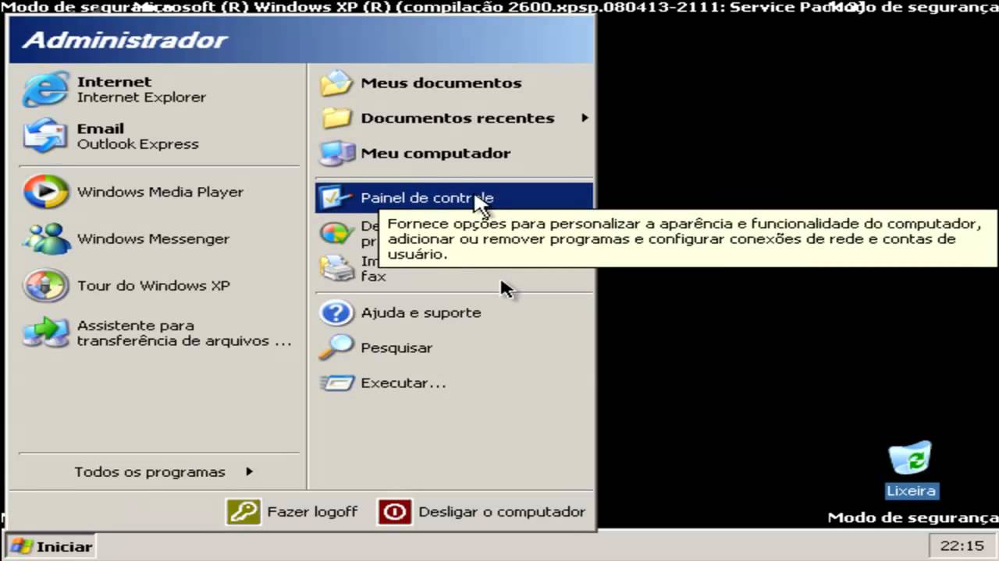Viewport: 999px width, 561px height.
Task: Open Internet Explorer icon in Start menu
Action: 45,89
